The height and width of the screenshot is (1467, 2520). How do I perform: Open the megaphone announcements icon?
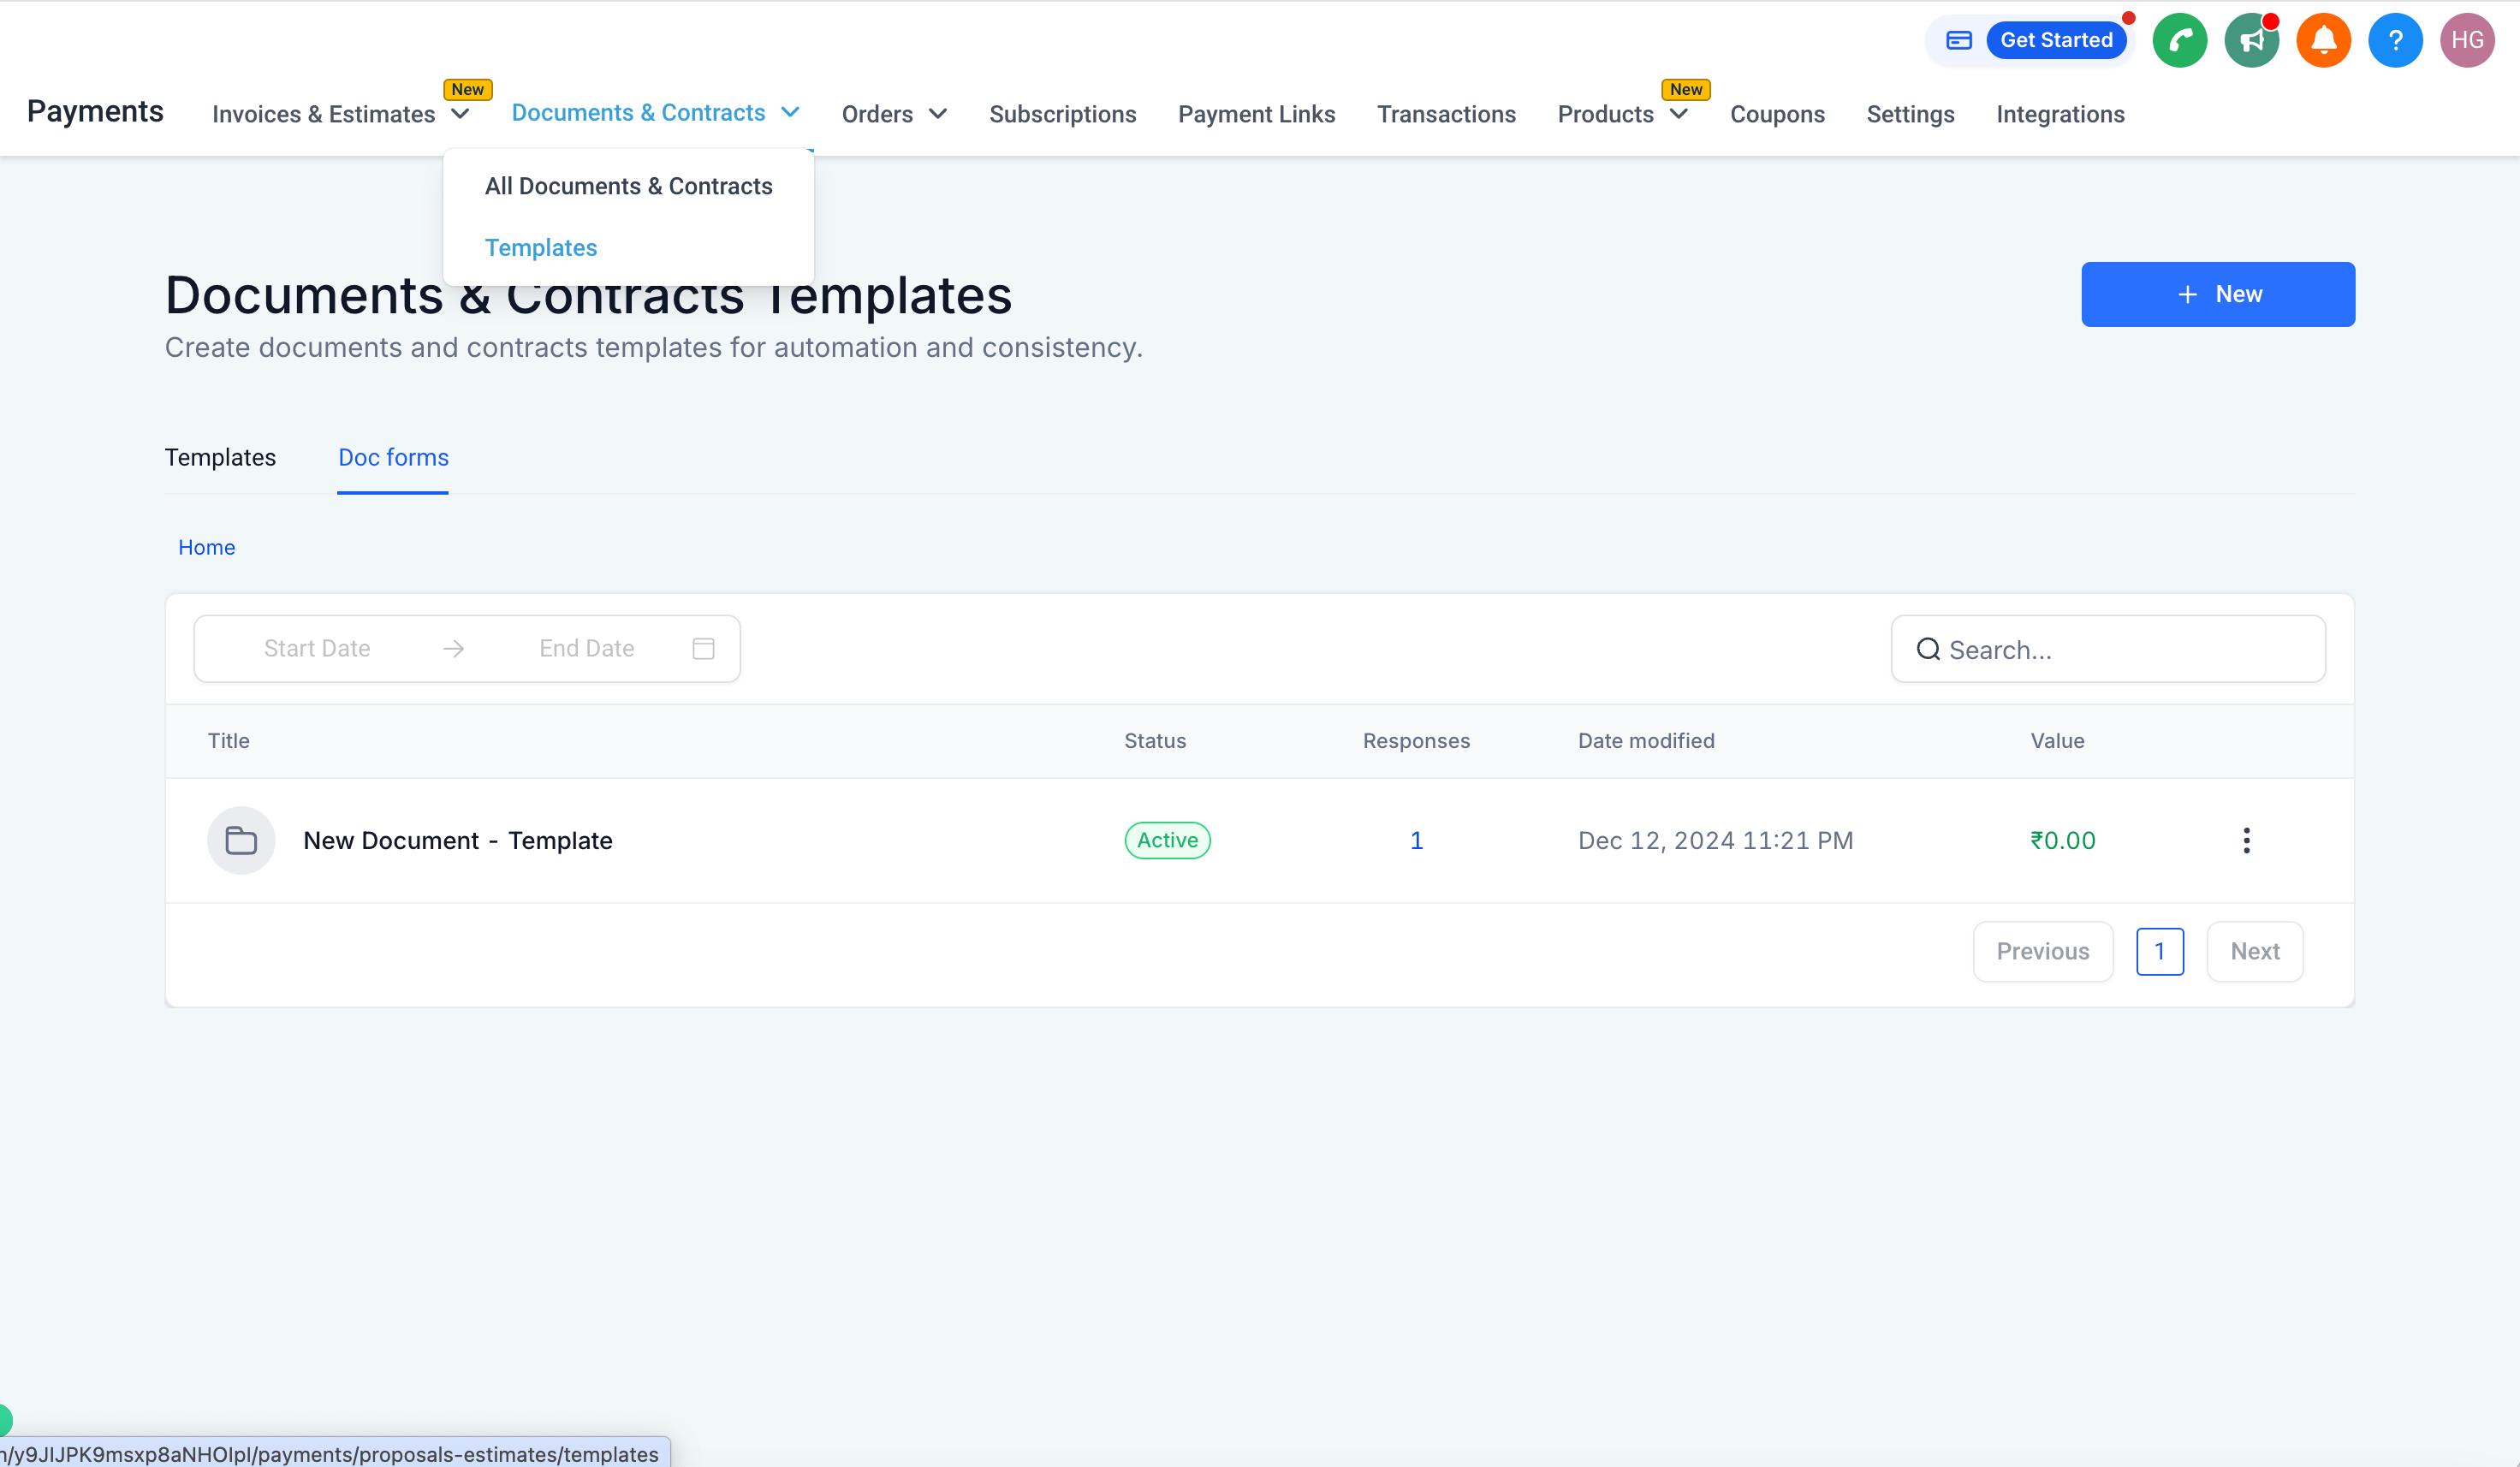pyautogui.click(x=2251, y=40)
